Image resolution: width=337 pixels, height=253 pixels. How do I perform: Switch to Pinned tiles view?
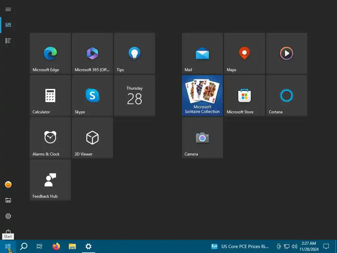(8, 25)
